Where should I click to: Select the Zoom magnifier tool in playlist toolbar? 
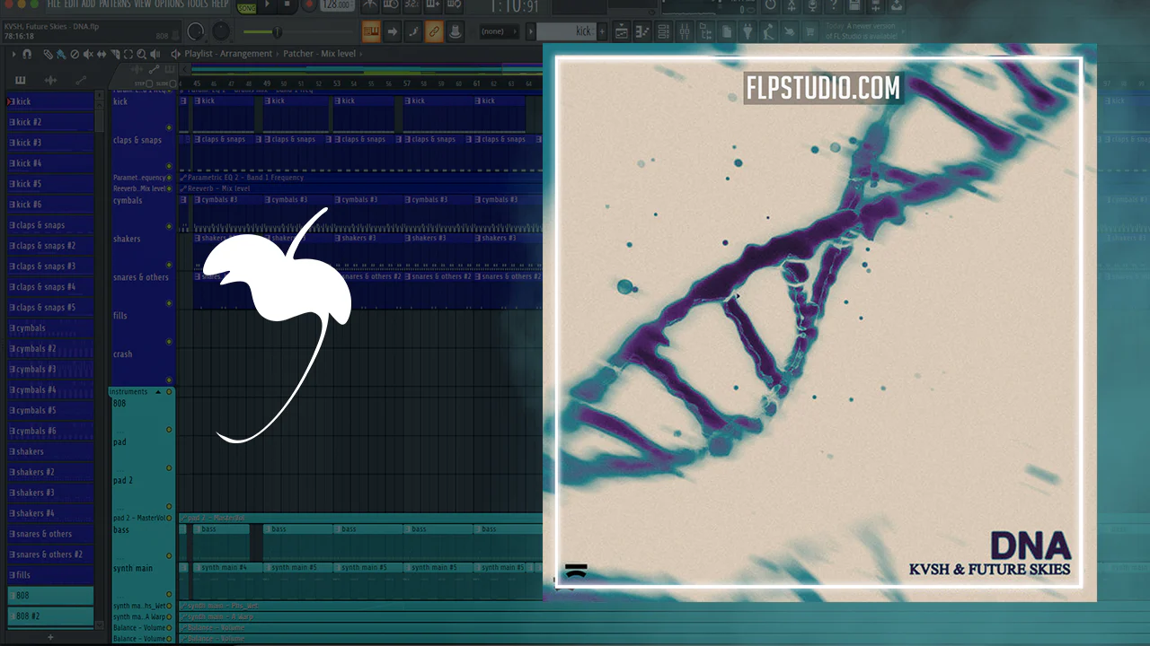tap(141, 54)
